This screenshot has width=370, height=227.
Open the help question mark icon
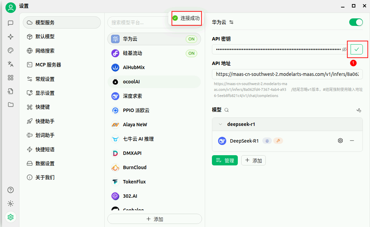(10, 190)
